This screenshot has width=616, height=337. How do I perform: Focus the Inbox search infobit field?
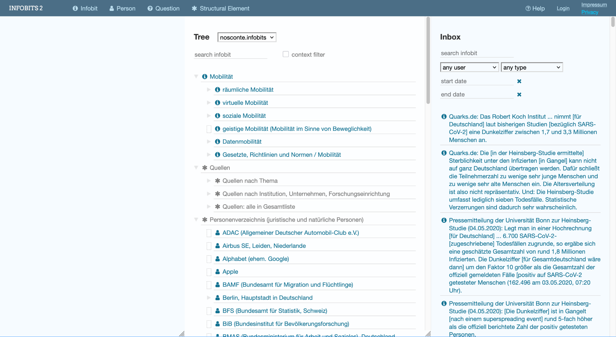tap(477, 53)
